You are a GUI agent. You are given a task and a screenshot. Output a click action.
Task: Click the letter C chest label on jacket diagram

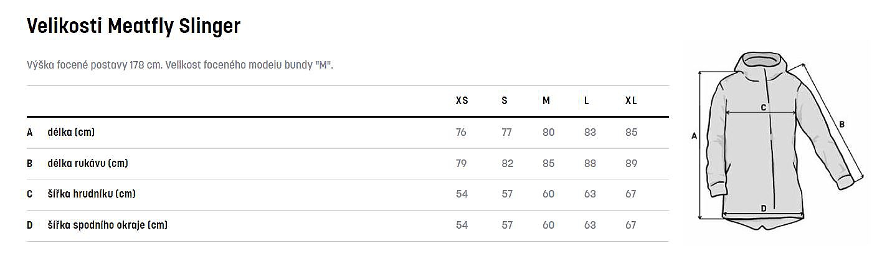tap(764, 107)
